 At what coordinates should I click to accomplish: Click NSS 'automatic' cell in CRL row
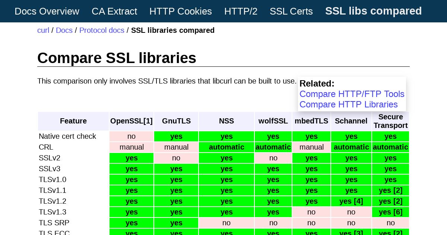(226, 147)
